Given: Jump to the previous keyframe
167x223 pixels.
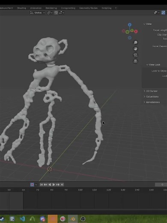Looking at the screenshot, I should coord(45,185).
